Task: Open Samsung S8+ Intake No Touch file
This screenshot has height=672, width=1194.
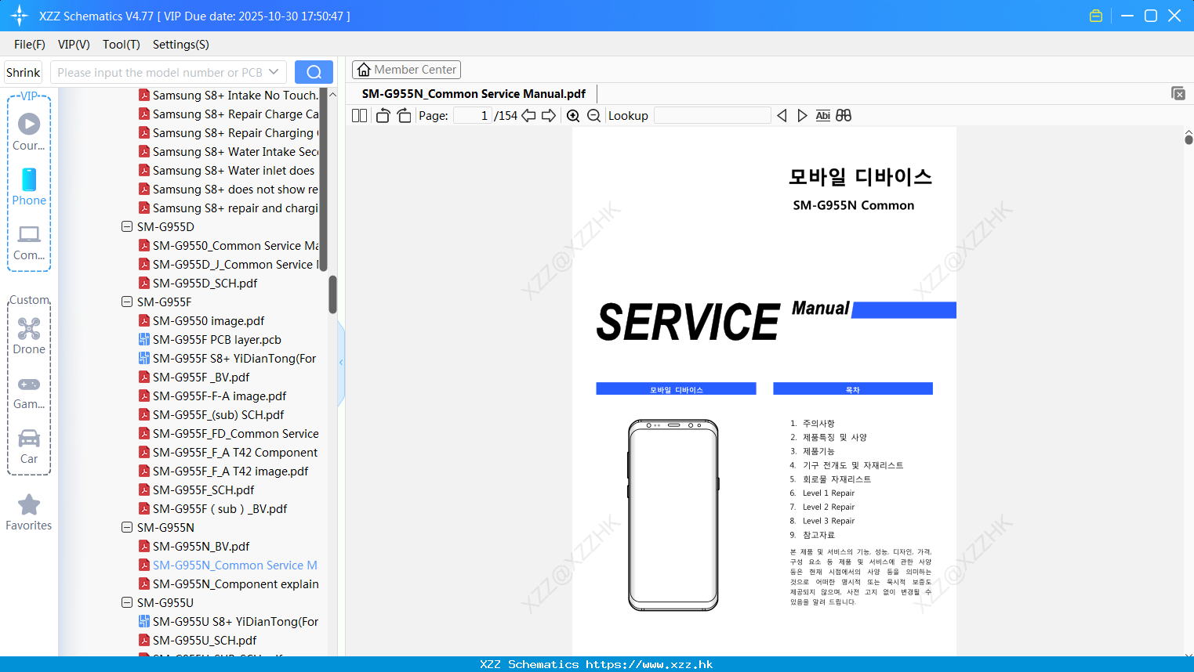Action: (235, 95)
